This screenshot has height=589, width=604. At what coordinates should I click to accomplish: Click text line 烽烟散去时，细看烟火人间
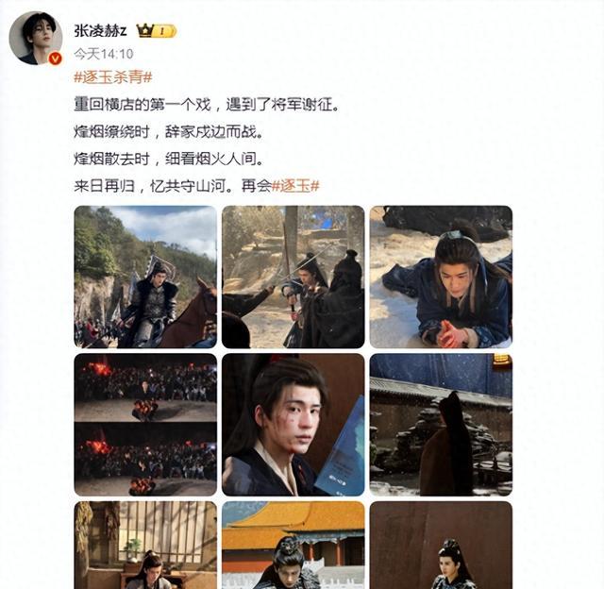click(169, 160)
